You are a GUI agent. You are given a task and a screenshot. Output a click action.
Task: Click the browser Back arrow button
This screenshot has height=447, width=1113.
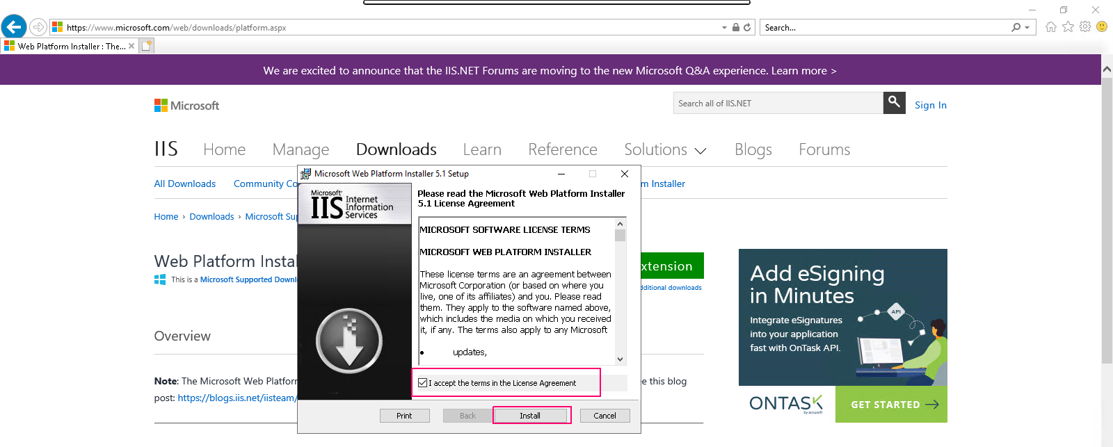click(x=13, y=27)
